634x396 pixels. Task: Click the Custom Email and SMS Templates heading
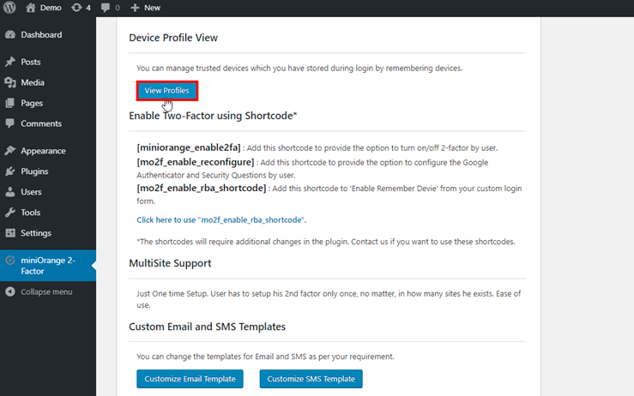coord(208,327)
